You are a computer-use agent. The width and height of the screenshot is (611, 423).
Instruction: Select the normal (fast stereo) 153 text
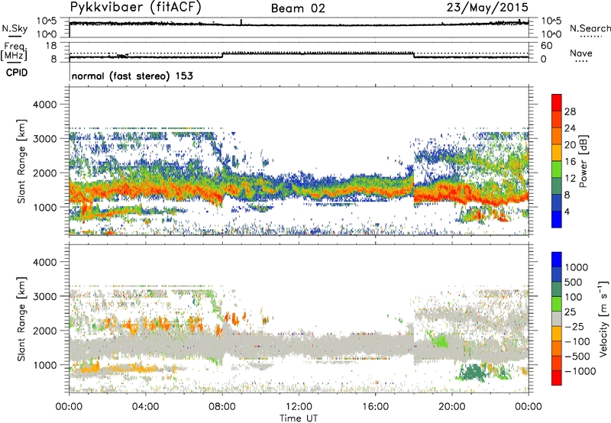tap(132, 76)
